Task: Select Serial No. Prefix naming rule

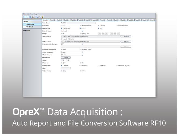Action: click(x=80, y=50)
